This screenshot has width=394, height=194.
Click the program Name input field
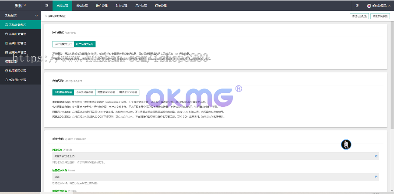[x=215, y=177]
